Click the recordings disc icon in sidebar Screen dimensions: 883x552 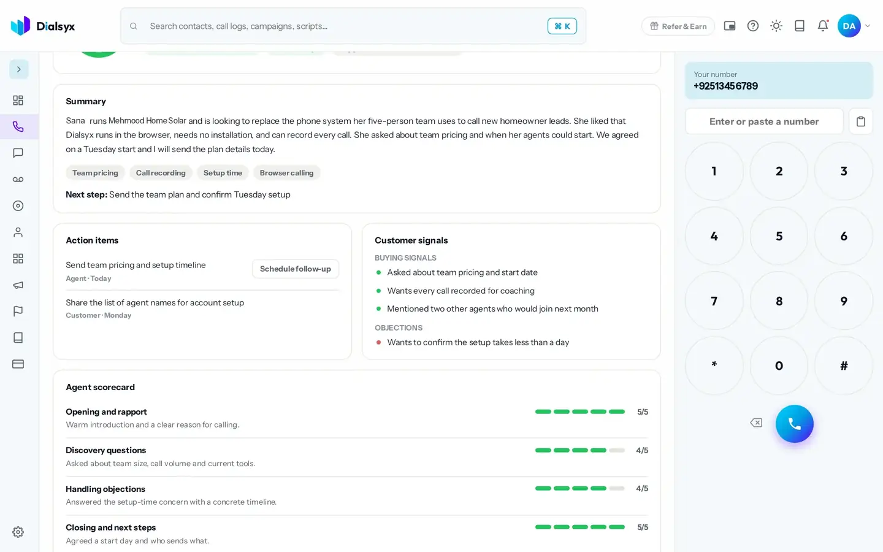tap(18, 206)
